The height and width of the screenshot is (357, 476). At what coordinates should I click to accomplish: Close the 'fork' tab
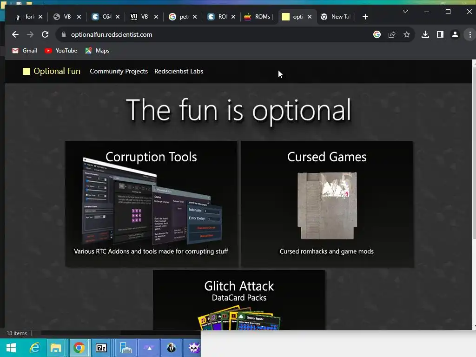[40, 17]
